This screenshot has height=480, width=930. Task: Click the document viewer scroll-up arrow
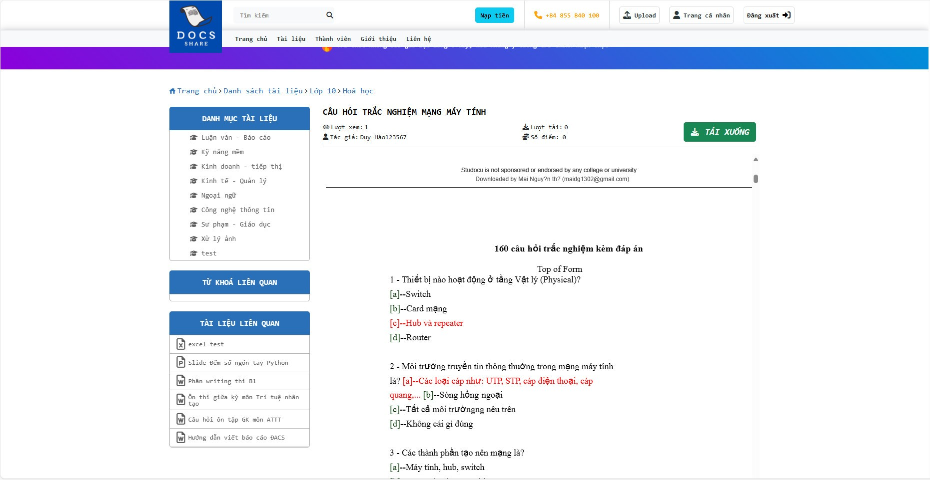coord(756,160)
